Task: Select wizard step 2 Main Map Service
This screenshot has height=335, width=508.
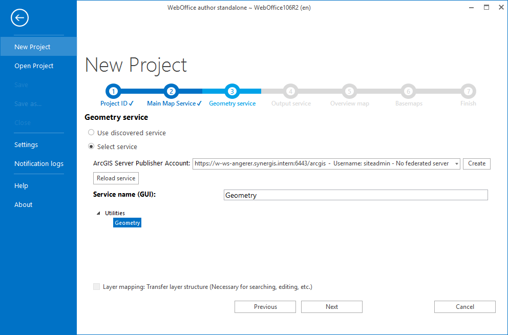Action: [x=171, y=91]
